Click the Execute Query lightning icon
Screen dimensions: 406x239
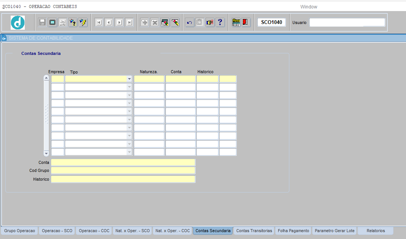coord(83,22)
